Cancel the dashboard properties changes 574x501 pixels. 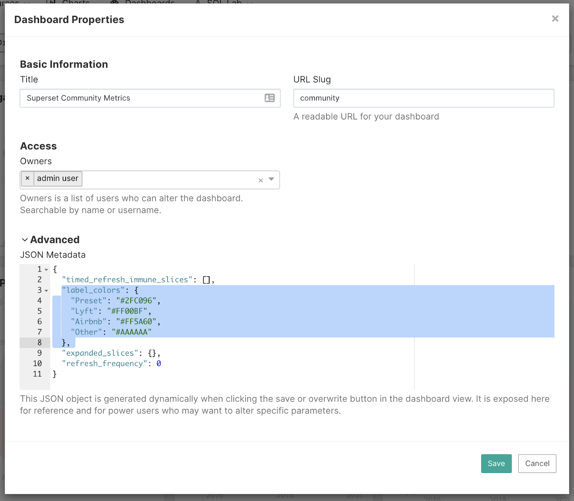pos(537,463)
